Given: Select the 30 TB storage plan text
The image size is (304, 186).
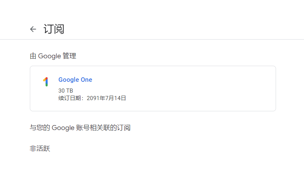Looking at the screenshot, I should point(66,91).
